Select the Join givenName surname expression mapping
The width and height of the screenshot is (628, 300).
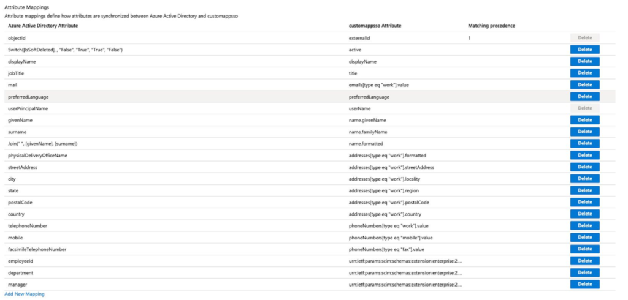click(42, 144)
